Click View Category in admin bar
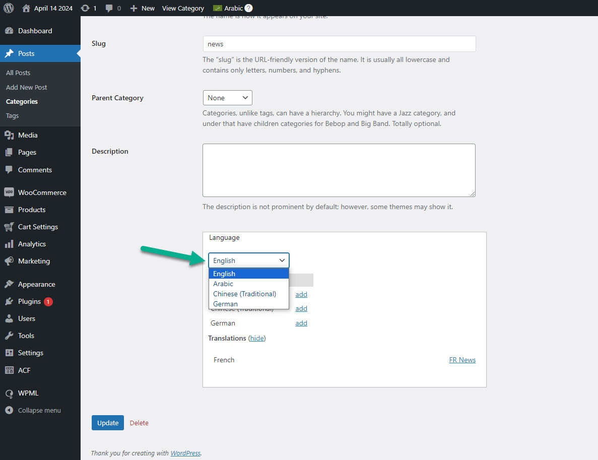Image resolution: width=598 pixels, height=460 pixels. [x=183, y=8]
